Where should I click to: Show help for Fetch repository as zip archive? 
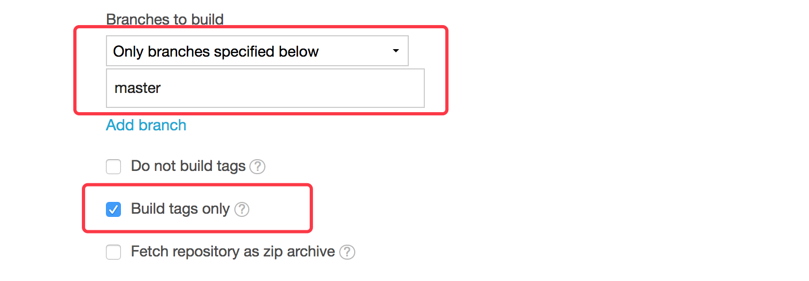(x=347, y=252)
